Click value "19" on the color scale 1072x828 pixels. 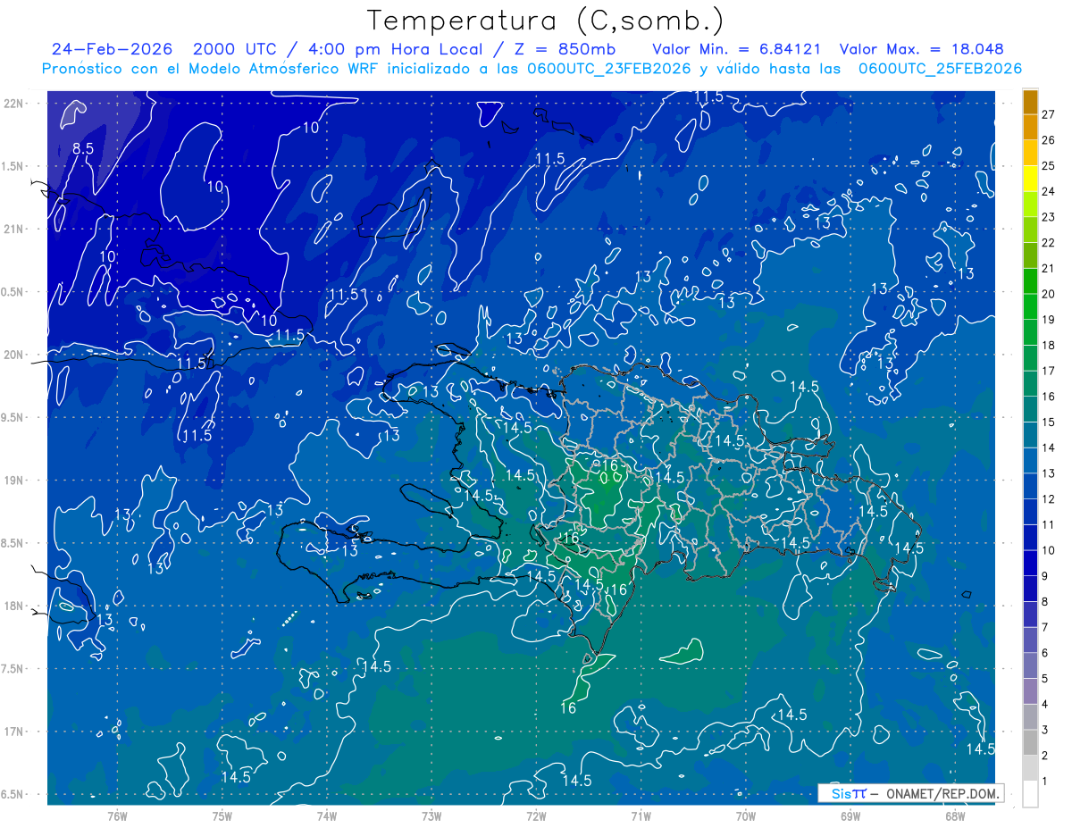click(1048, 320)
